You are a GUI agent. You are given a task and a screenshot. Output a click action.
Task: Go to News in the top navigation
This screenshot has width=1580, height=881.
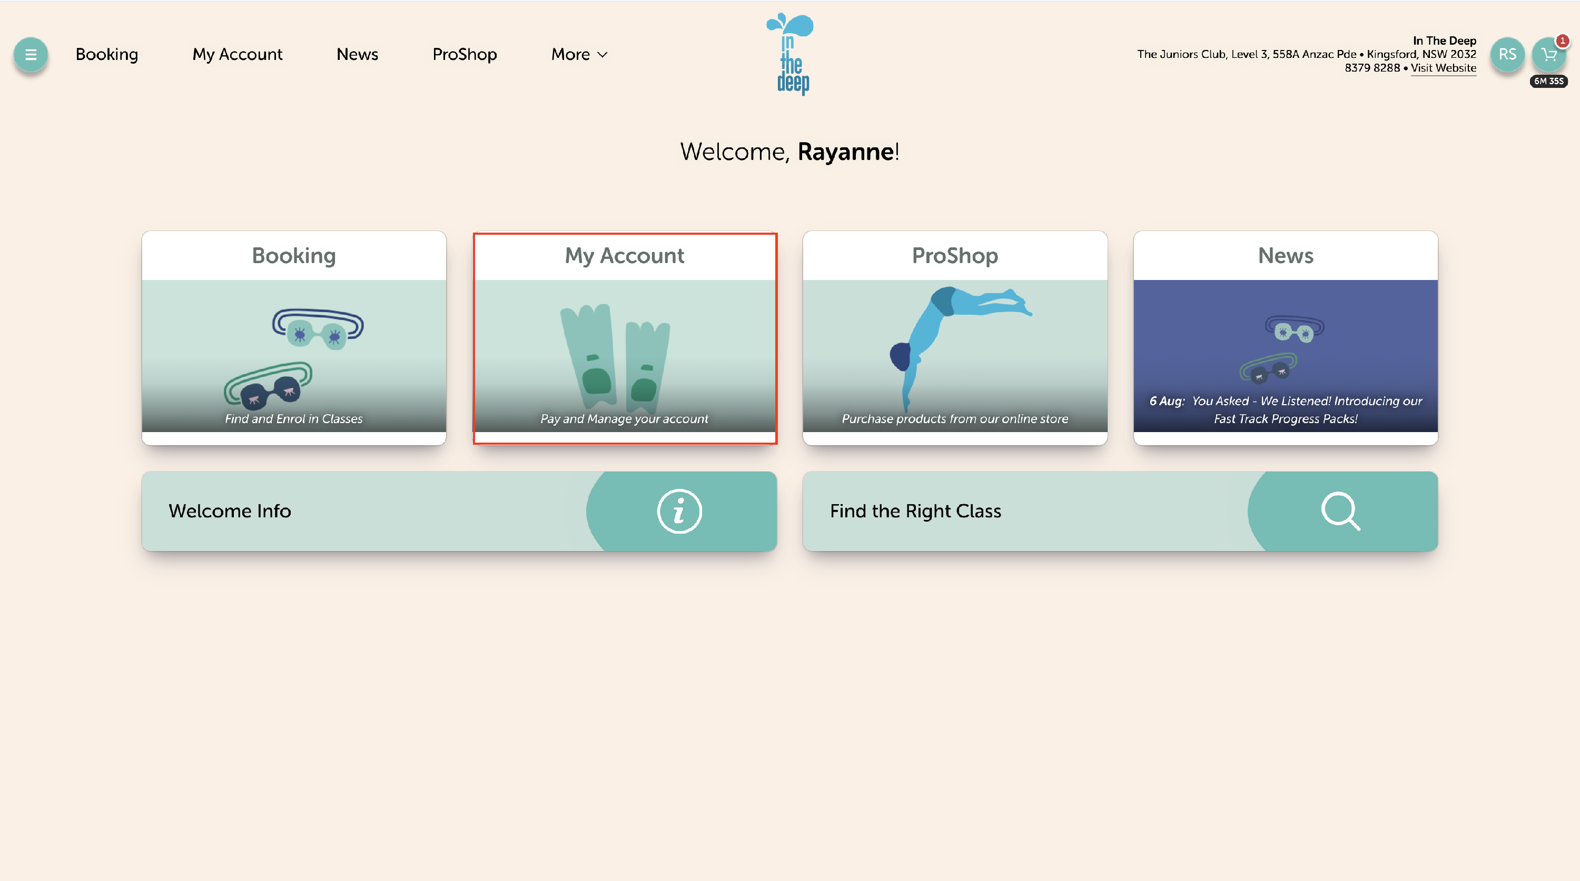pyautogui.click(x=357, y=55)
